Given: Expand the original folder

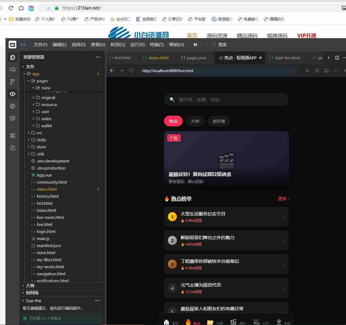Looking at the screenshot, I should [x=33, y=97].
